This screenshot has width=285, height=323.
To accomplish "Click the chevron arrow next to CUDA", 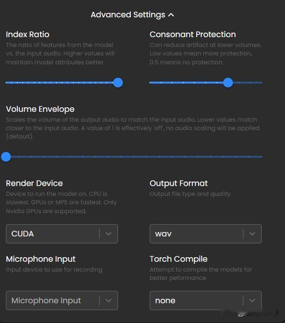I will (x=109, y=233).
